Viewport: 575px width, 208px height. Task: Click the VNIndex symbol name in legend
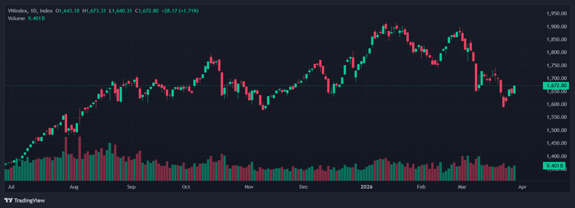18,10
